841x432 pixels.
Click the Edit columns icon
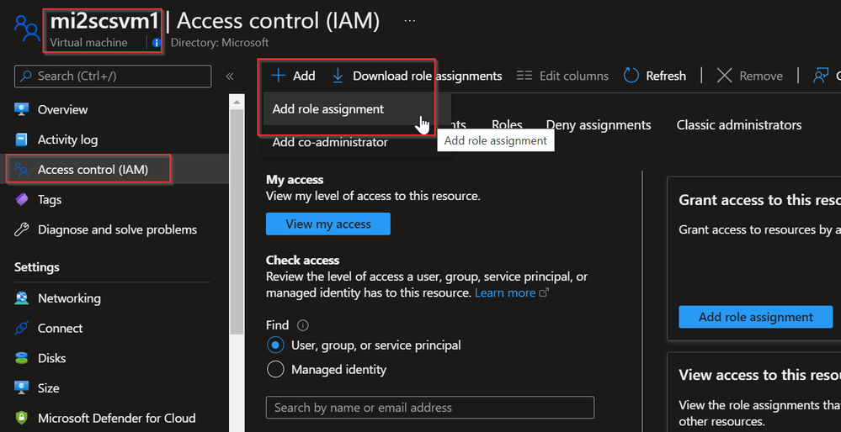click(x=524, y=76)
